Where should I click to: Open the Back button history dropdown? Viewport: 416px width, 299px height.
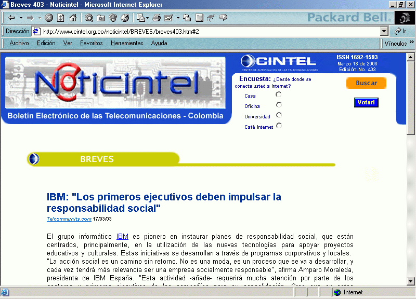click(21, 18)
